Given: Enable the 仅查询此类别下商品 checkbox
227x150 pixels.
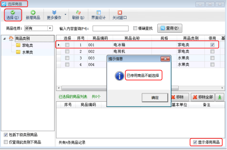Looking at the screenshot, I should tap(6, 142).
